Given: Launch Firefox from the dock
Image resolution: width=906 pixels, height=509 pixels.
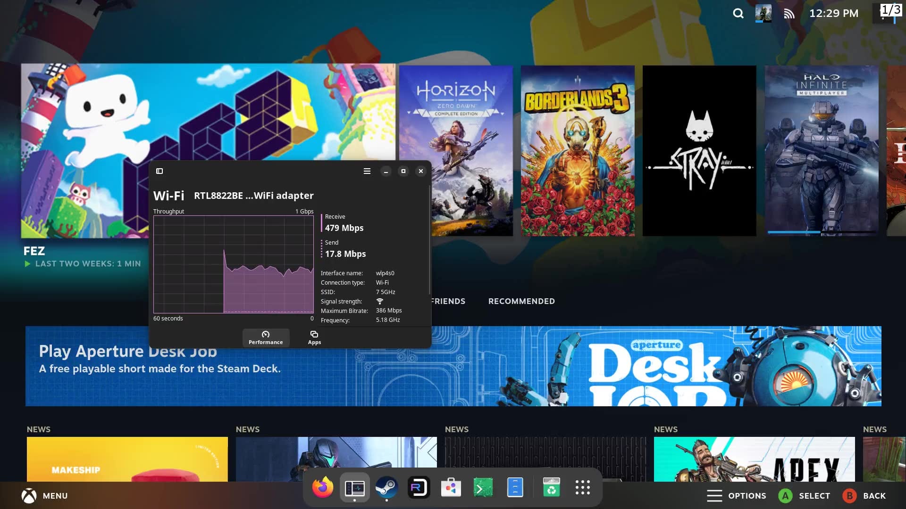Looking at the screenshot, I should (x=323, y=487).
